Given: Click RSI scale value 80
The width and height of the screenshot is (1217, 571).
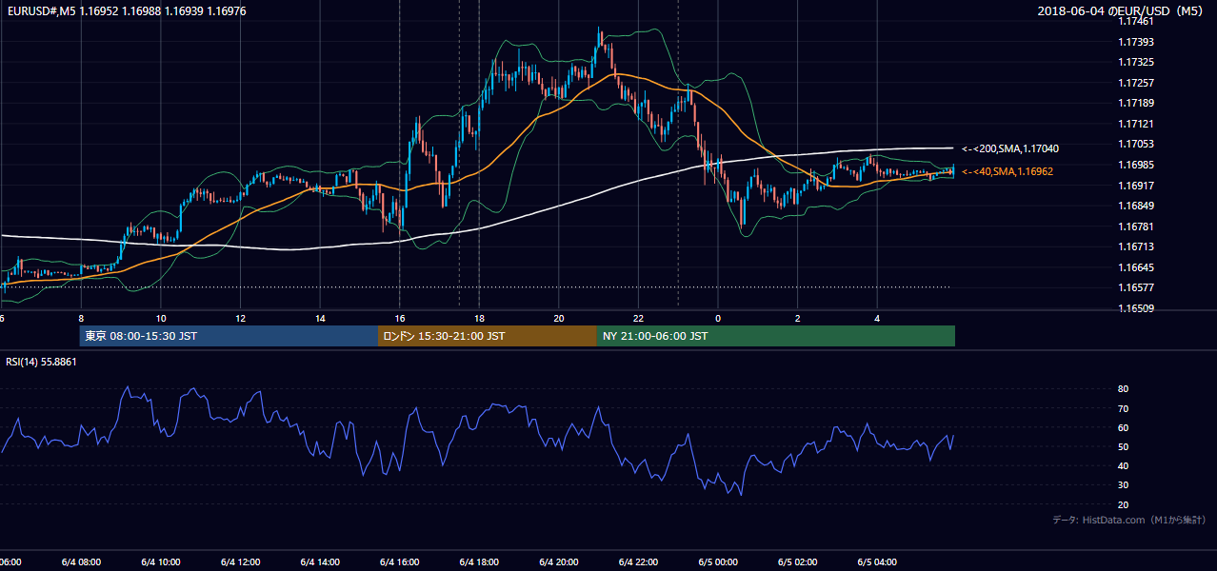Looking at the screenshot, I should pyautogui.click(x=1123, y=389).
